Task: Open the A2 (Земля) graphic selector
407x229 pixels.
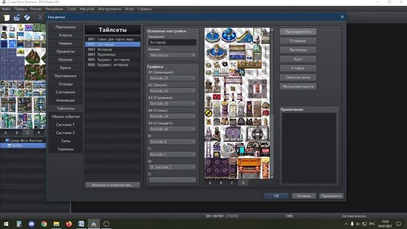Action: coord(172,91)
